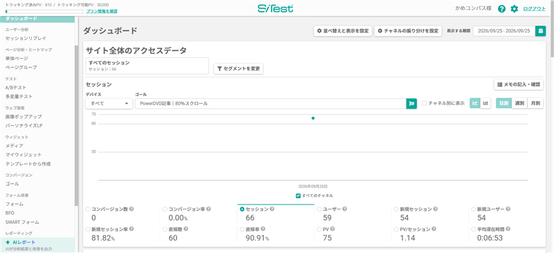
Task: Select the ユーザー radio button
Action: click(319, 209)
